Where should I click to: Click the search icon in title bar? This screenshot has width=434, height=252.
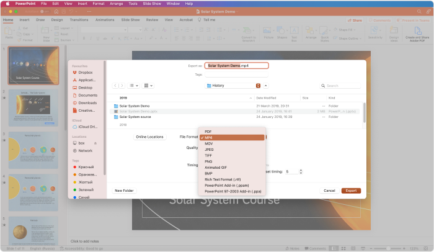[419, 11]
